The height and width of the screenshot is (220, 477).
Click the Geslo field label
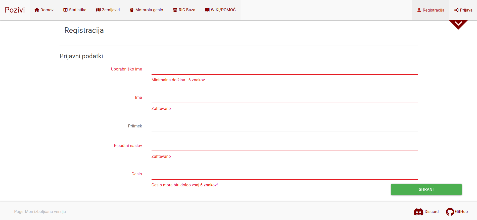pos(137,174)
